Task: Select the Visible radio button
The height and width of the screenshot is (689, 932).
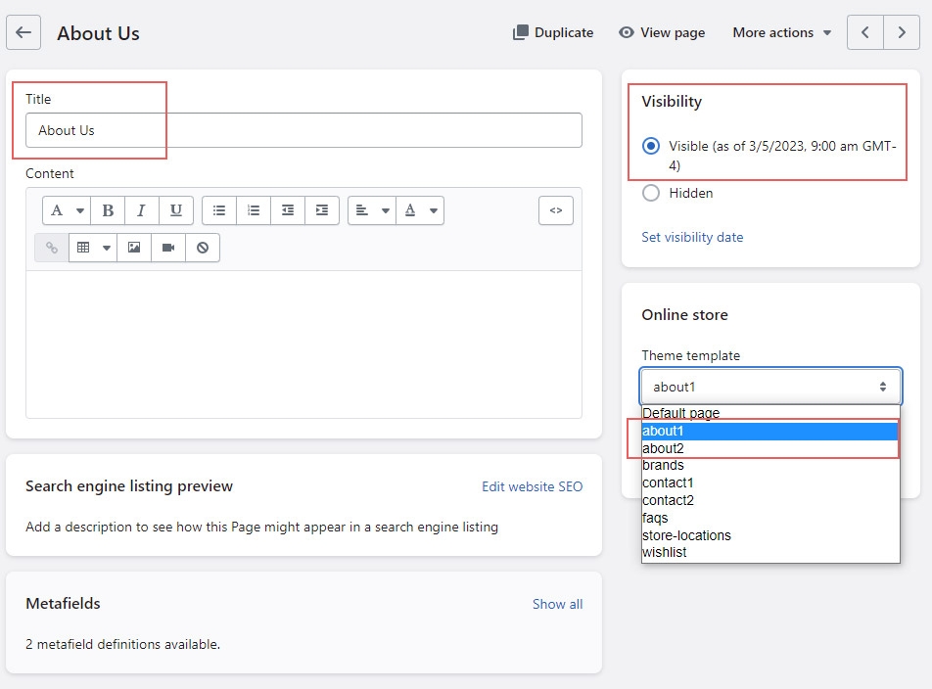Action: [x=651, y=146]
